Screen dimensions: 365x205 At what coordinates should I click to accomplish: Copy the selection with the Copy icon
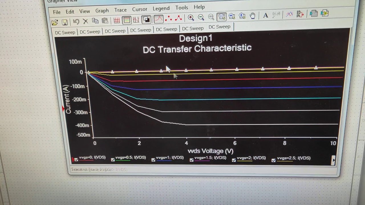tap(95, 21)
